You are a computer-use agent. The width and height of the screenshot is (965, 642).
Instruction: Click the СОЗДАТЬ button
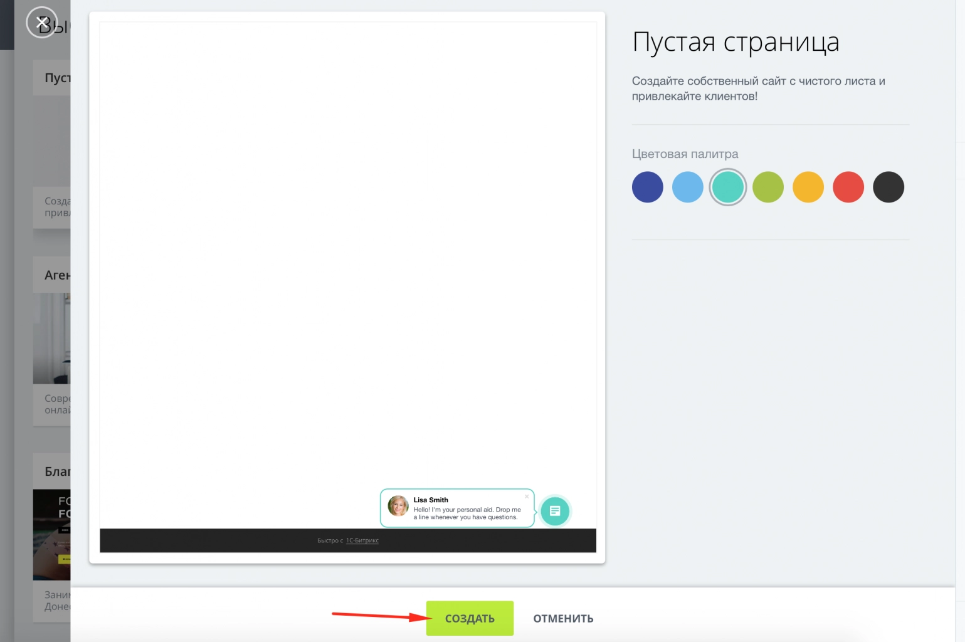tap(469, 618)
